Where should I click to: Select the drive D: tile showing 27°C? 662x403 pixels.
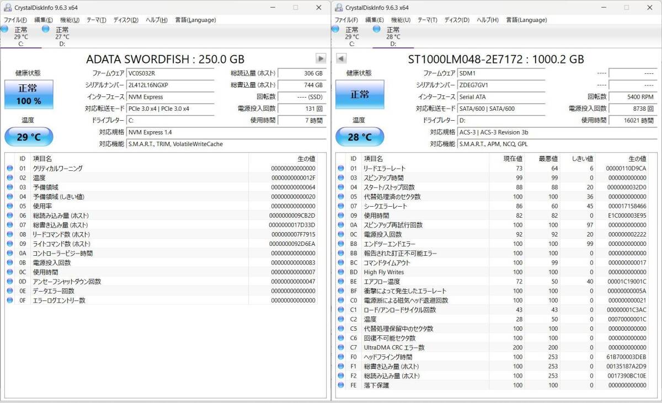[x=61, y=35]
